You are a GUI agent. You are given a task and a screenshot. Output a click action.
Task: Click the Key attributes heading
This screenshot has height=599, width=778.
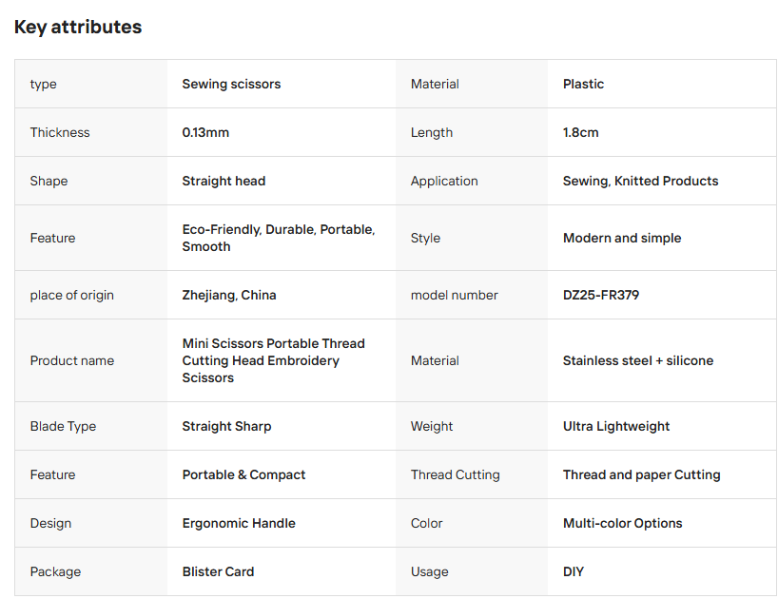[78, 27]
